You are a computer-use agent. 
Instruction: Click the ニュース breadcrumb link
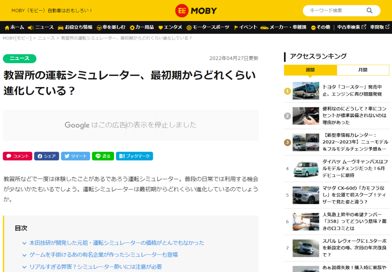pos(46,38)
